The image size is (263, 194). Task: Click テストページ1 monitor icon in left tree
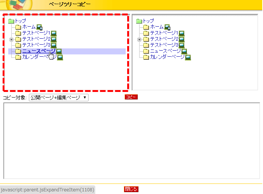(54, 33)
